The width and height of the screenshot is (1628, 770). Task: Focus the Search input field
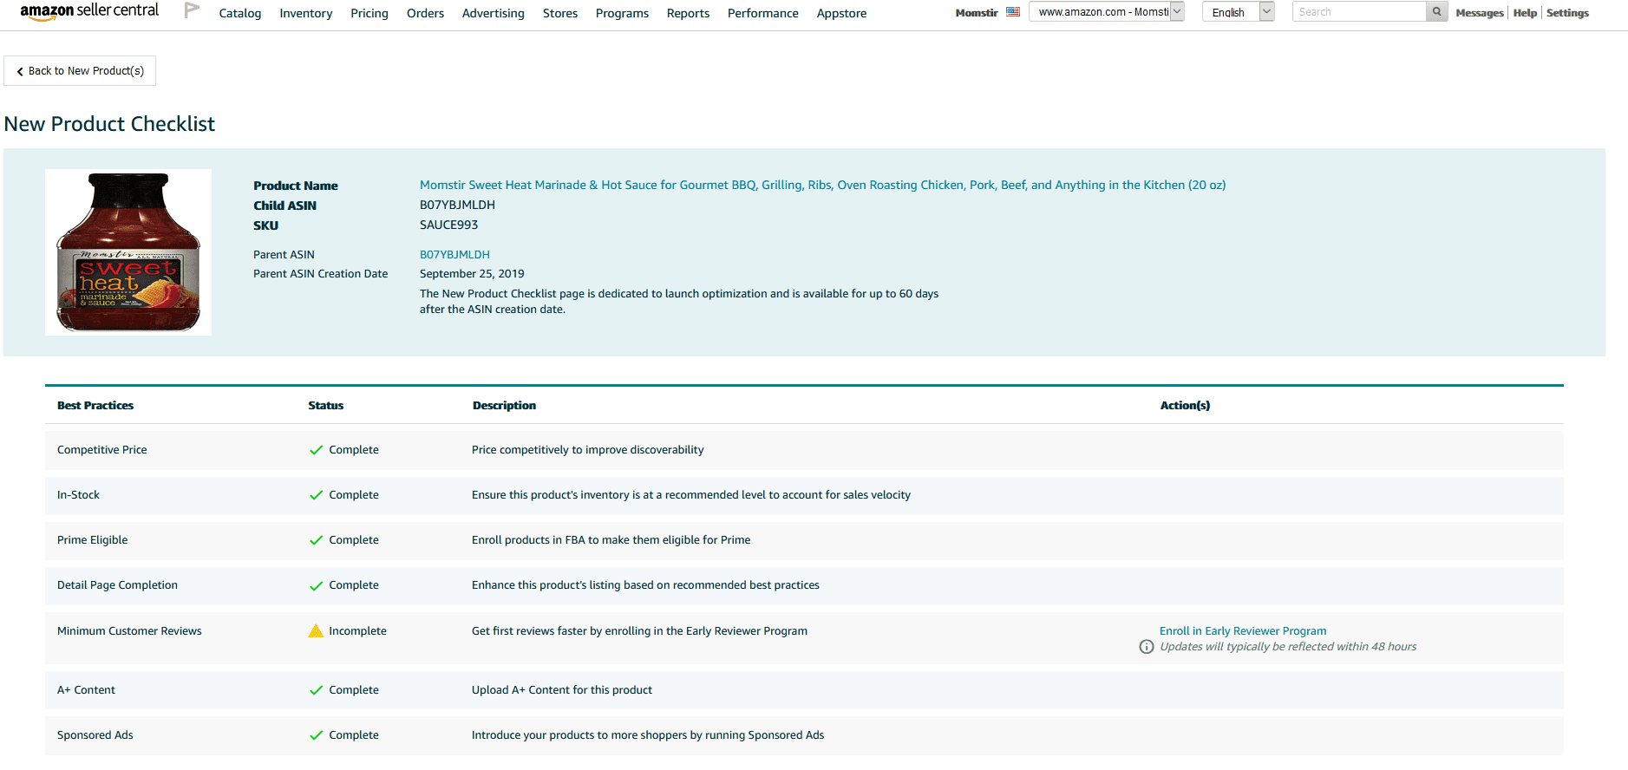[x=1358, y=12]
